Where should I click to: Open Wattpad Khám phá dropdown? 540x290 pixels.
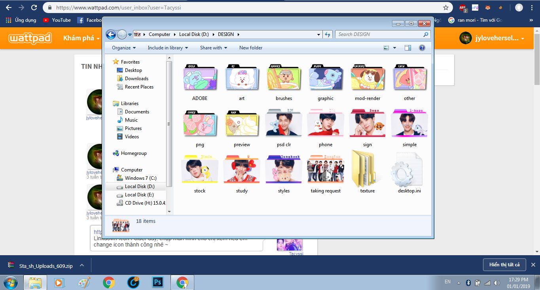pos(81,38)
